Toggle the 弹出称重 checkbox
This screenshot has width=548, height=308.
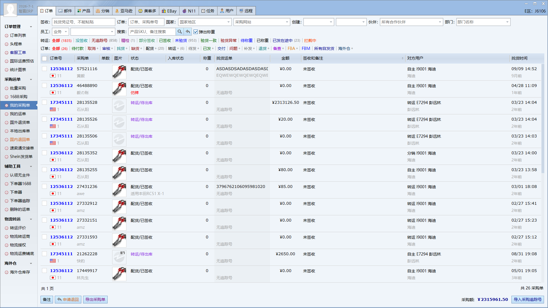196,32
